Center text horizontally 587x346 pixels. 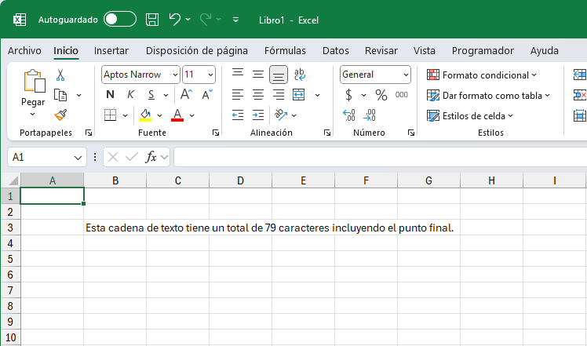258,95
